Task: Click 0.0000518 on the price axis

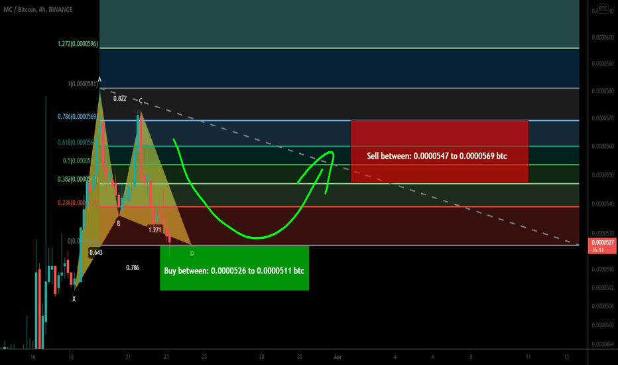Action: click(603, 269)
